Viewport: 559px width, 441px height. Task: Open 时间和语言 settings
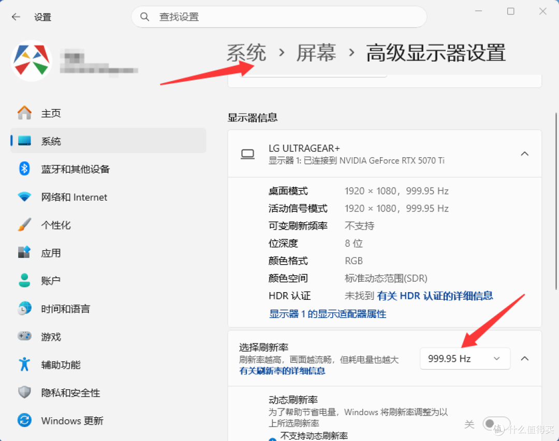108,308
